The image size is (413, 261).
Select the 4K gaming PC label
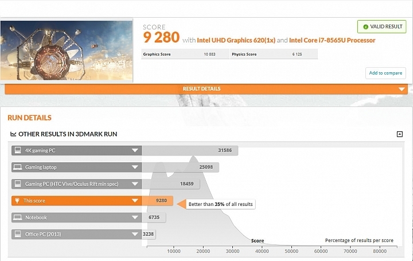pos(40,151)
